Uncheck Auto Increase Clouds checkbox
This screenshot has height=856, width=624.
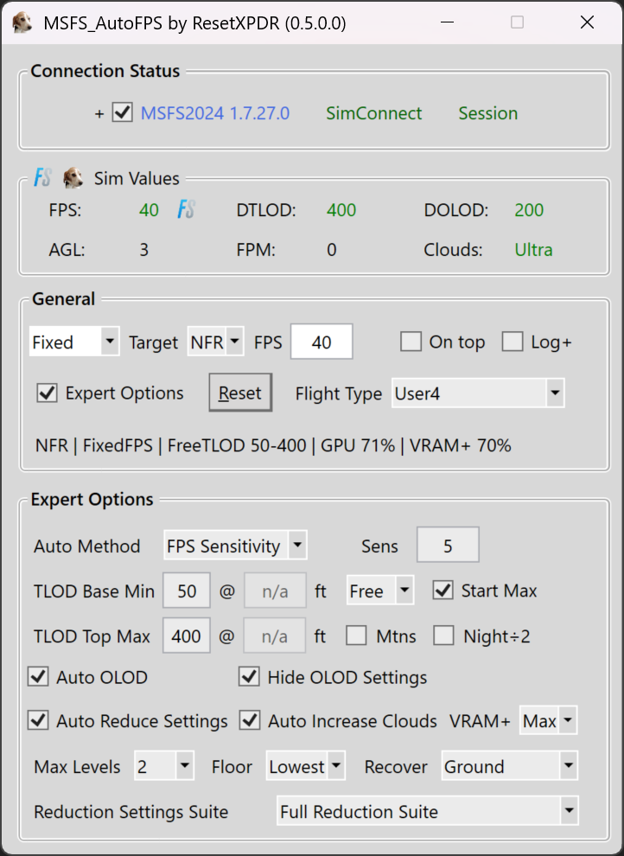coord(250,720)
